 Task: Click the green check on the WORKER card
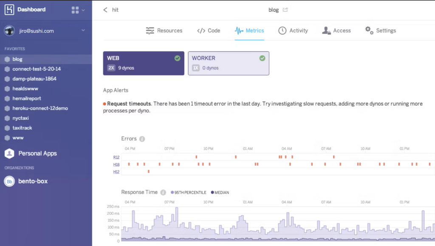(x=262, y=59)
